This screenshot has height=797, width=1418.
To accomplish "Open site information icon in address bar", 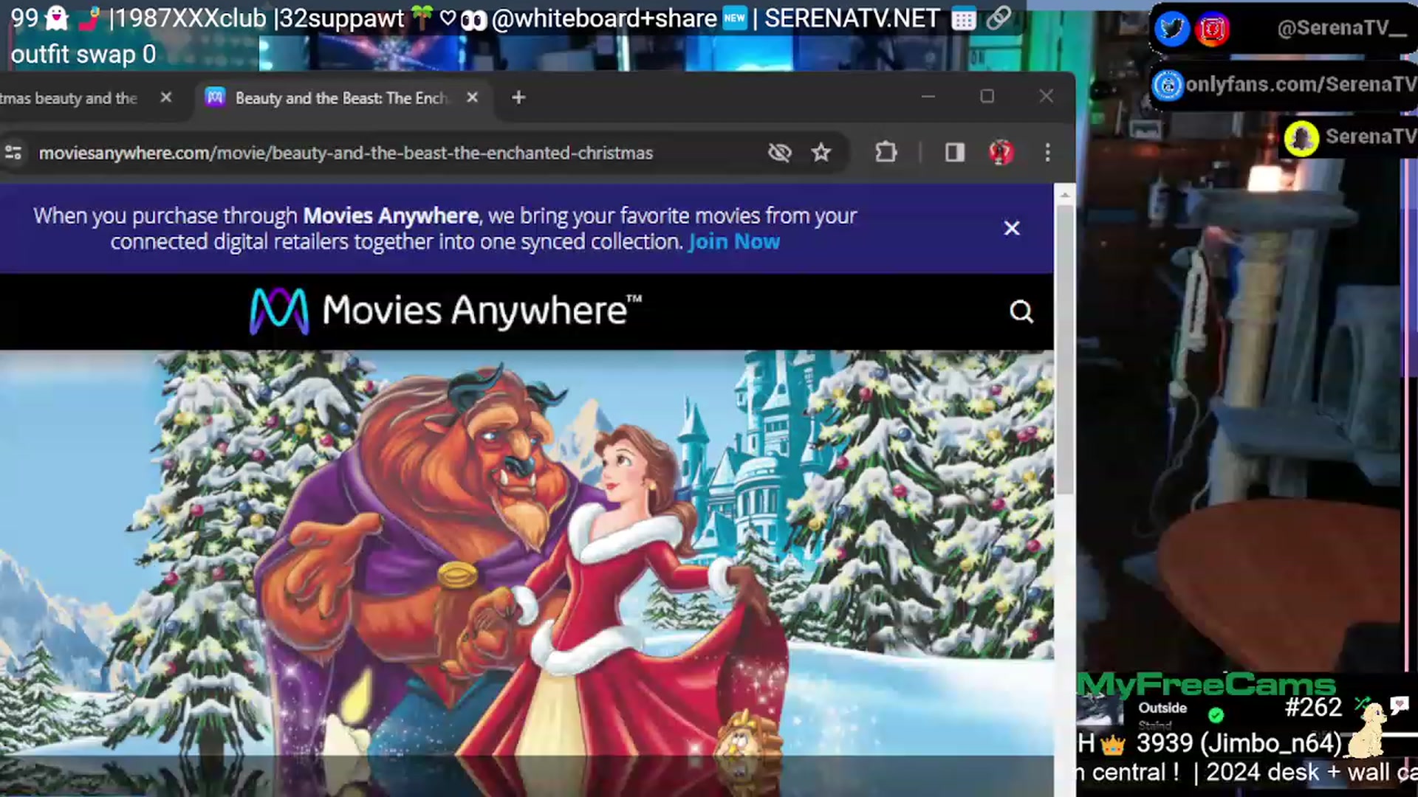I will point(13,153).
